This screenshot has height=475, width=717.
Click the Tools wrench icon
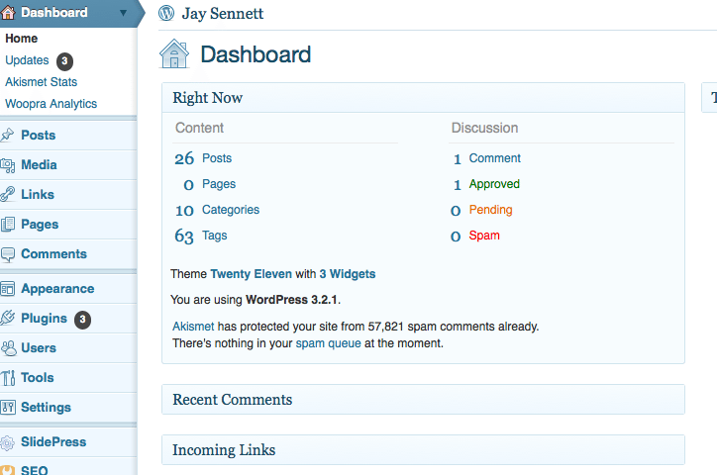8,378
